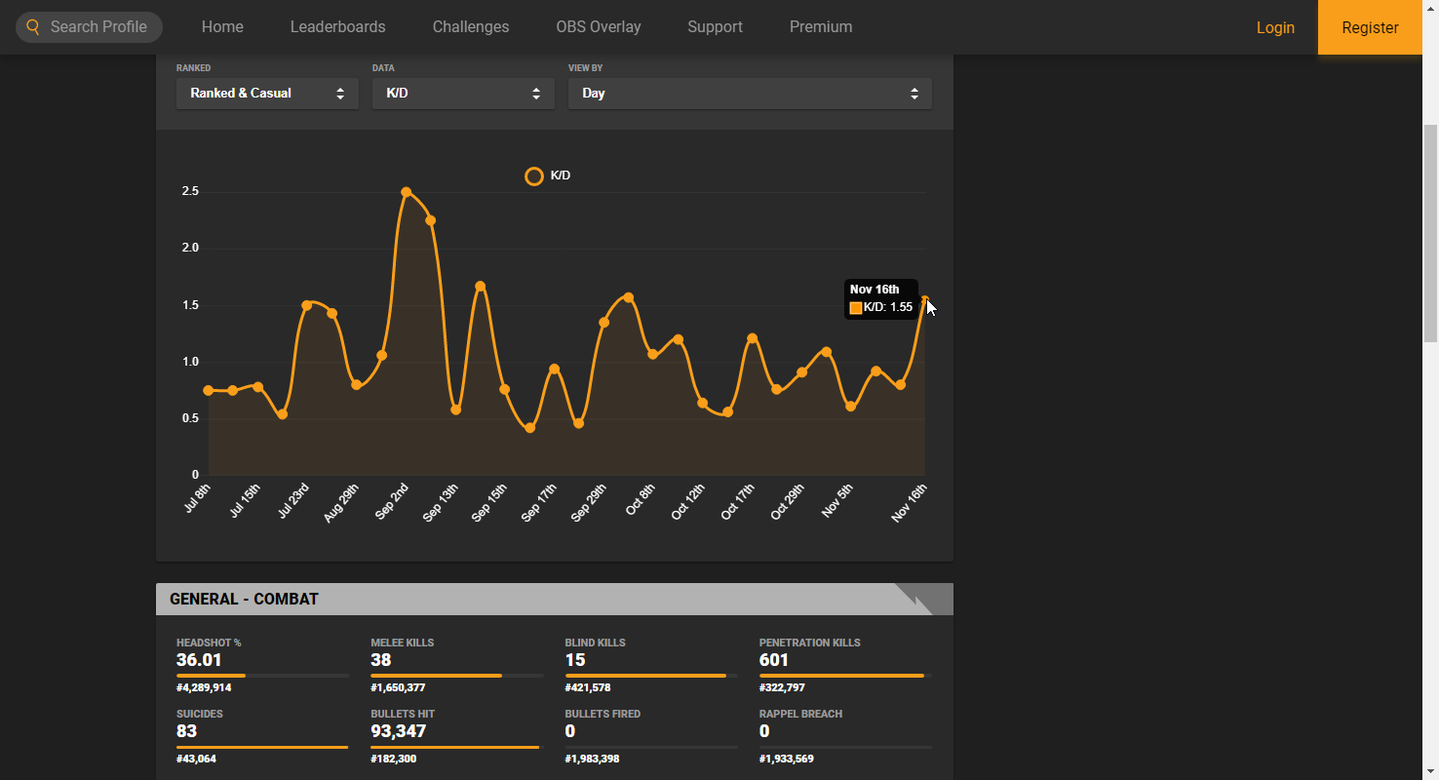Toggle the K/D legend circle
Viewport: 1439px width, 780px height.
point(534,176)
